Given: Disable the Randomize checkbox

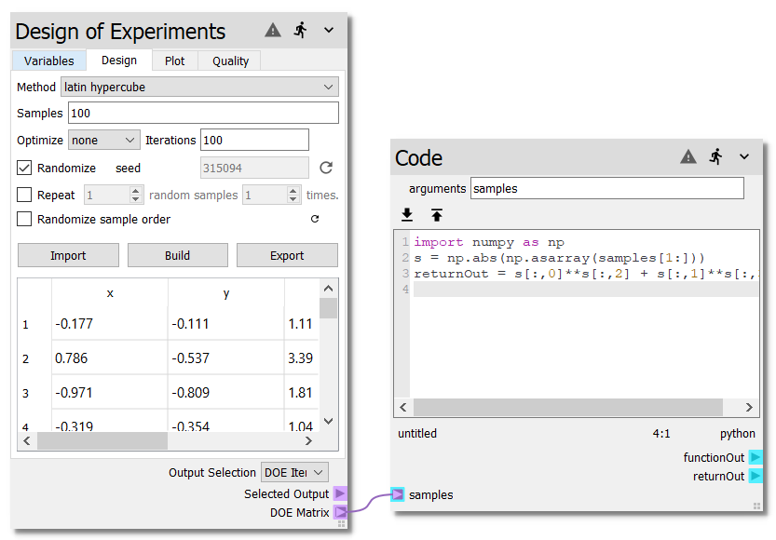Looking at the screenshot, I should pyautogui.click(x=25, y=169).
